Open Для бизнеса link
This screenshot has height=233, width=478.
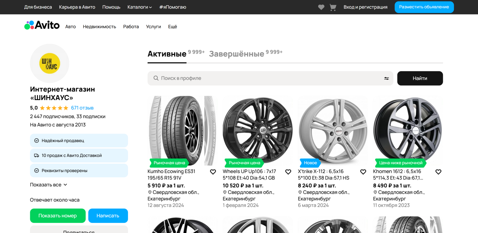38,7
